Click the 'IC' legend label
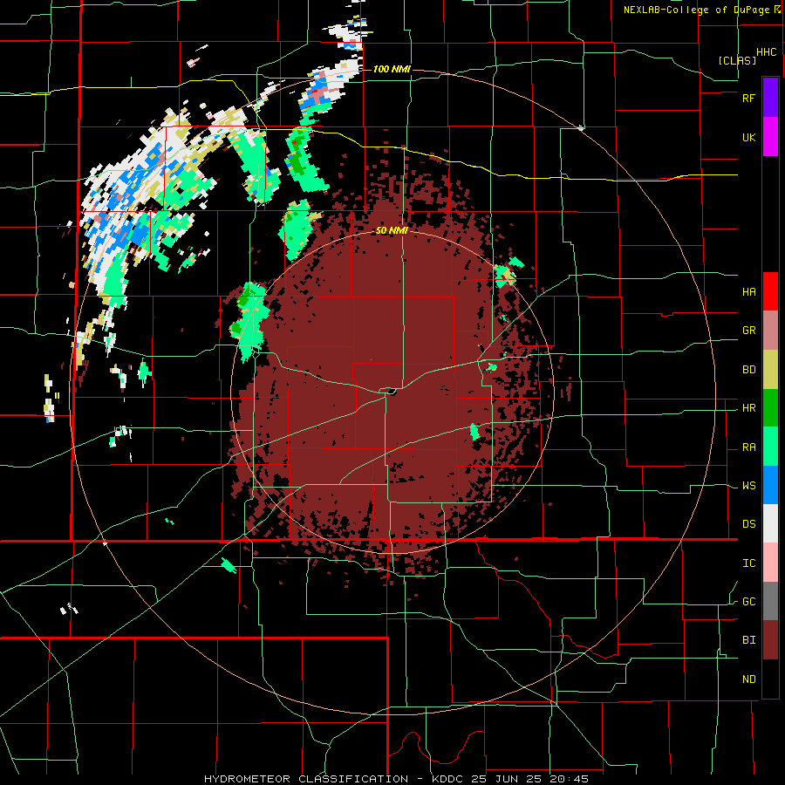The width and height of the screenshot is (785, 785). click(x=748, y=563)
